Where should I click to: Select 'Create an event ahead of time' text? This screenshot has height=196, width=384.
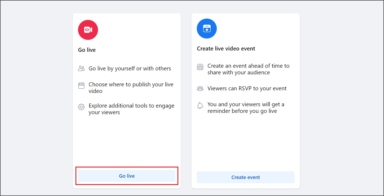248,69
